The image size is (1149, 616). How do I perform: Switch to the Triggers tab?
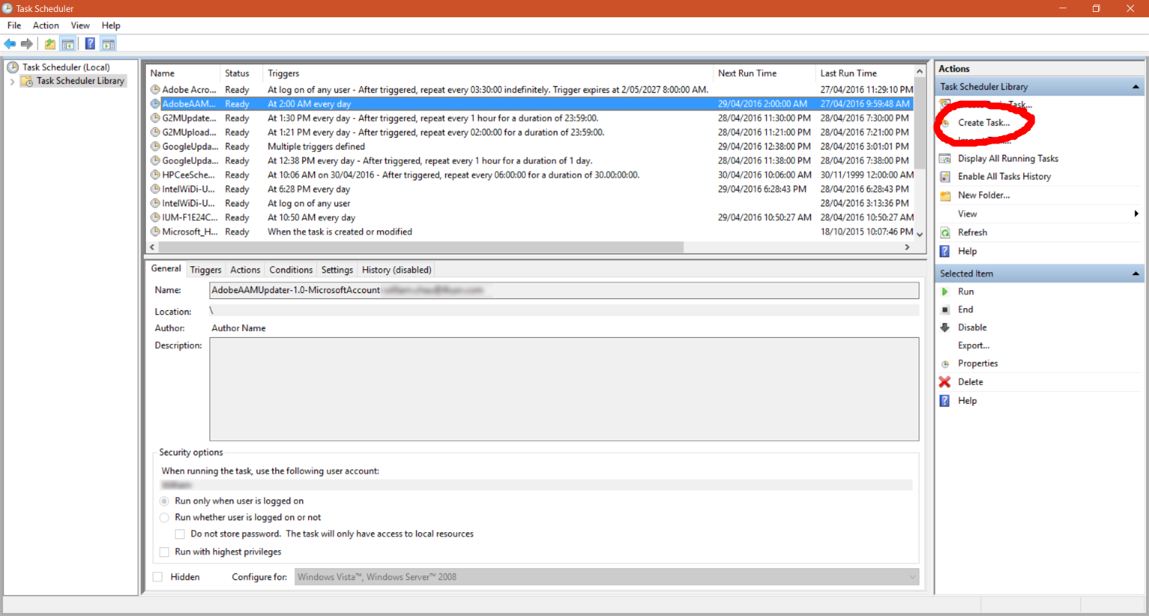pyautogui.click(x=206, y=270)
